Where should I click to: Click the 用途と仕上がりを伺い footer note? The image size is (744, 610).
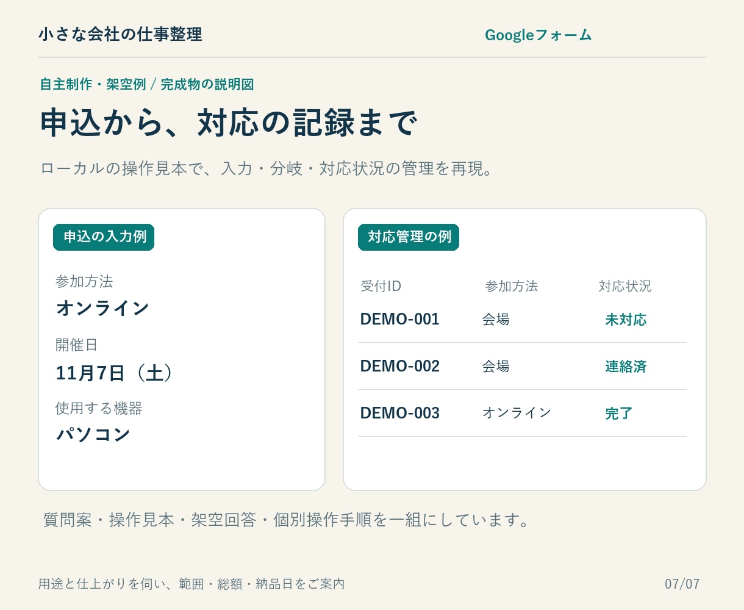[x=191, y=584]
